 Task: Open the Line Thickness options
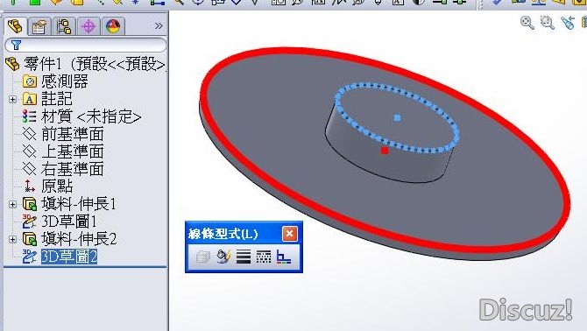(x=244, y=257)
